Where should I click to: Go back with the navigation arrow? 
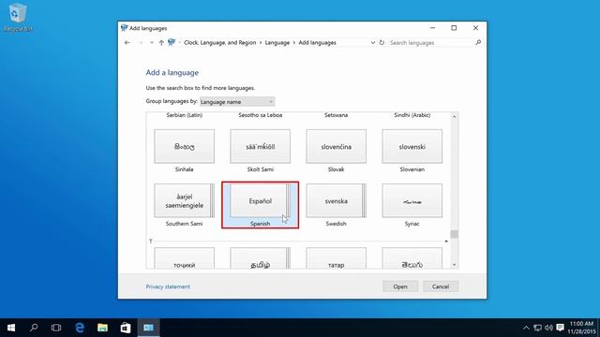click(x=127, y=43)
